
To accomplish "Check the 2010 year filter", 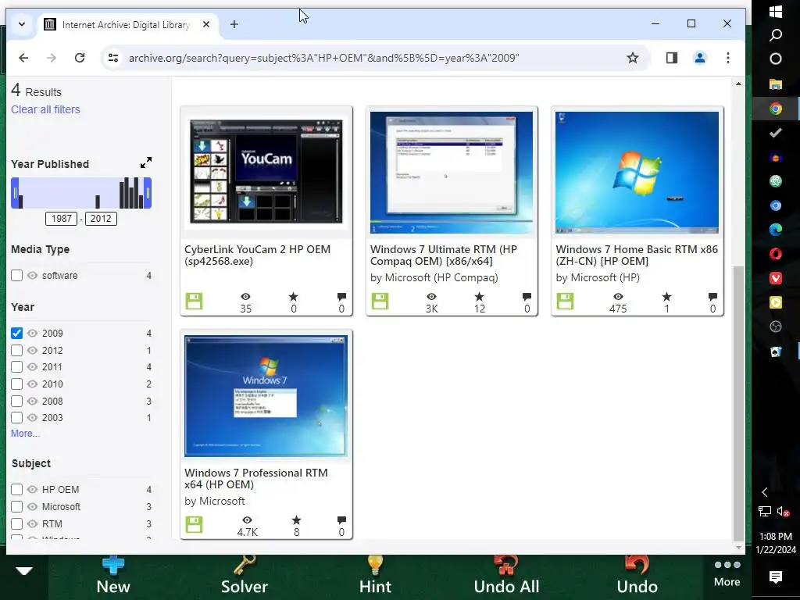I will (x=17, y=384).
